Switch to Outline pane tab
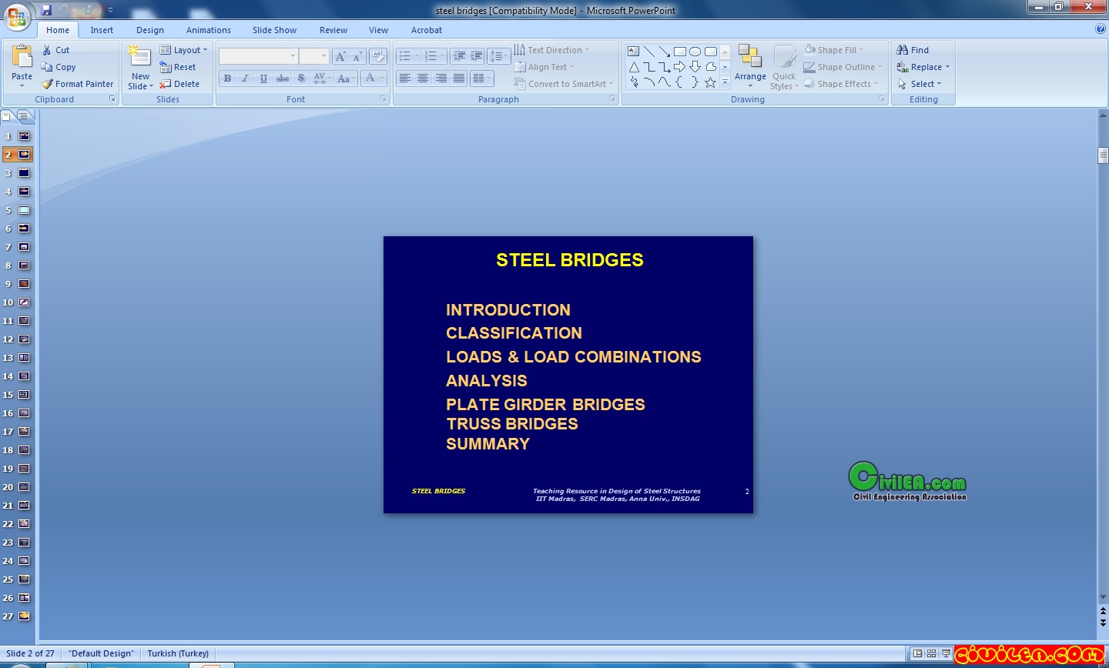The image size is (1109, 668). coord(26,116)
